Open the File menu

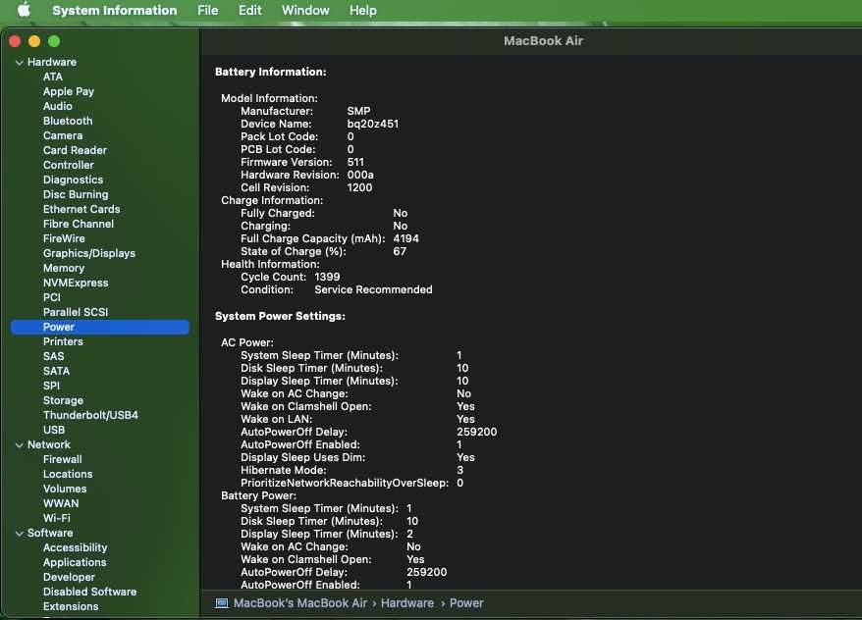[x=208, y=10]
